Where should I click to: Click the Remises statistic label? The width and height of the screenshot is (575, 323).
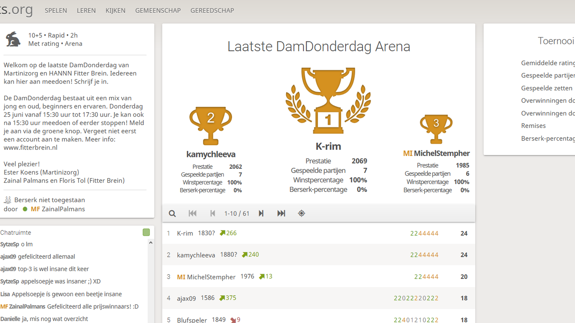click(x=533, y=126)
